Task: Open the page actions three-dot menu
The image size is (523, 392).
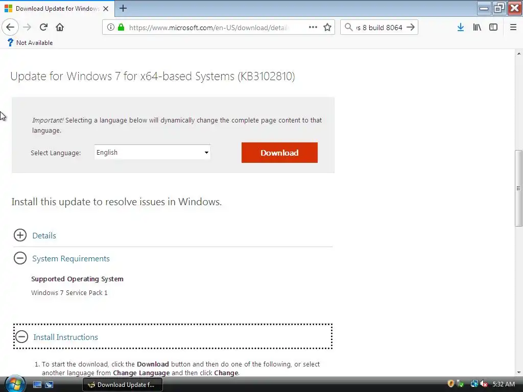Action: tap(313, 28)
